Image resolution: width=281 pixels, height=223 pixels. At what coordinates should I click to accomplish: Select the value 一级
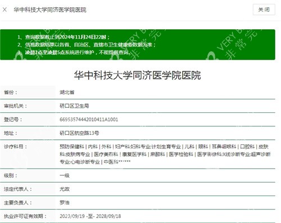click(x=65, y=175)
